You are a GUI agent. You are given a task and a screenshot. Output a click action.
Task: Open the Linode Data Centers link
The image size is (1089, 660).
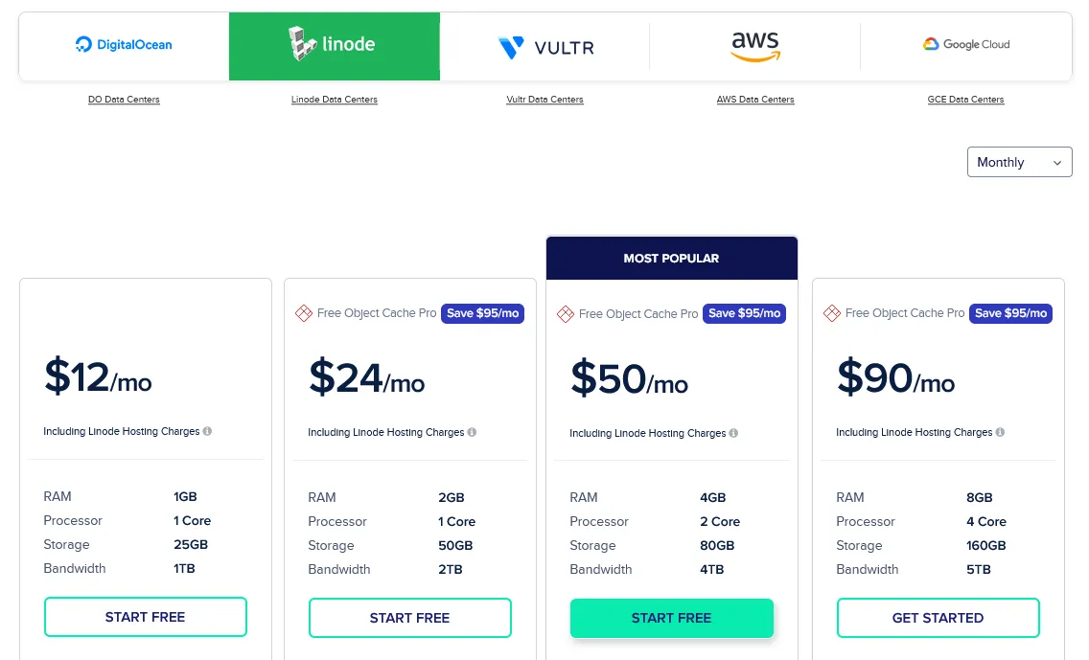click(334, 100)
